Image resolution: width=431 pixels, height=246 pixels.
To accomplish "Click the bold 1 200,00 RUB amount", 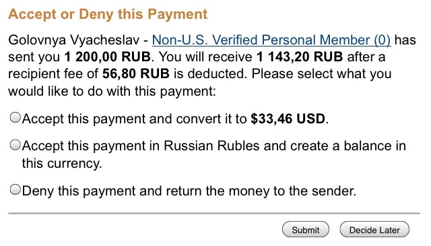I will [x=108, y=57].
